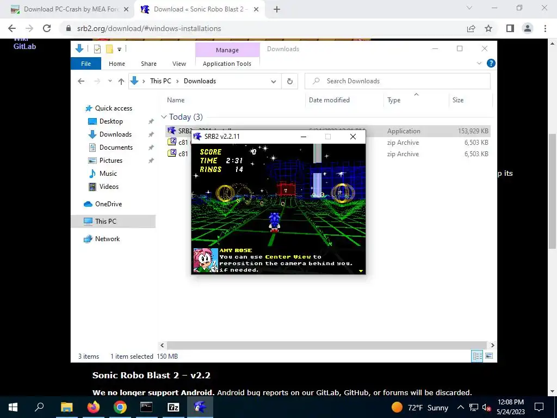Open Chrome side panel icon
557x418 pixels.
(510, 28)
